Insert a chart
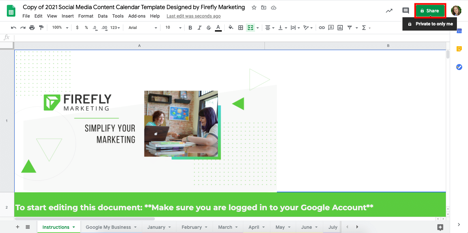468x233 pixels. coord(340,28)
